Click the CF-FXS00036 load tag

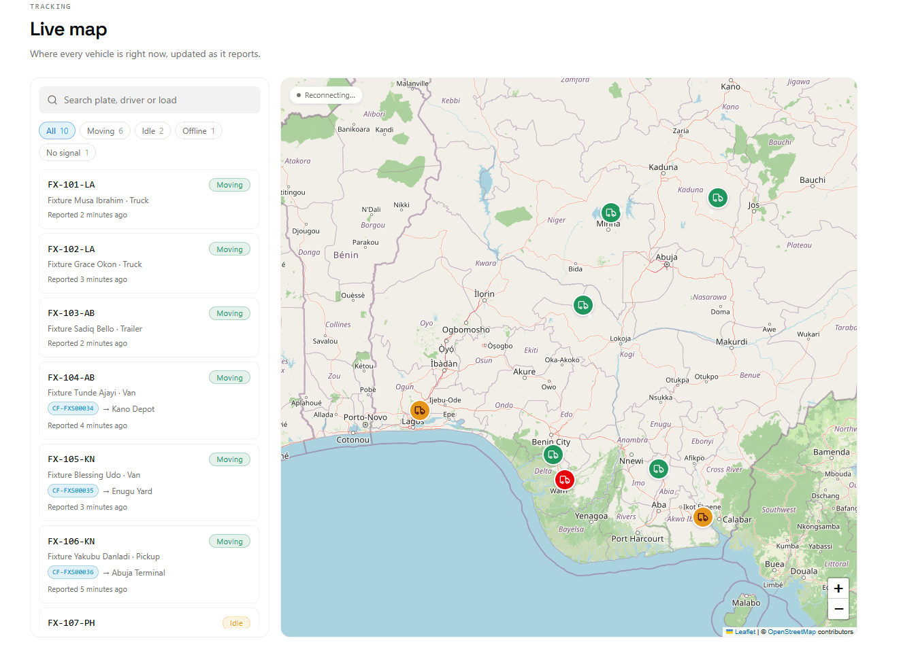[x=73, y=572]
